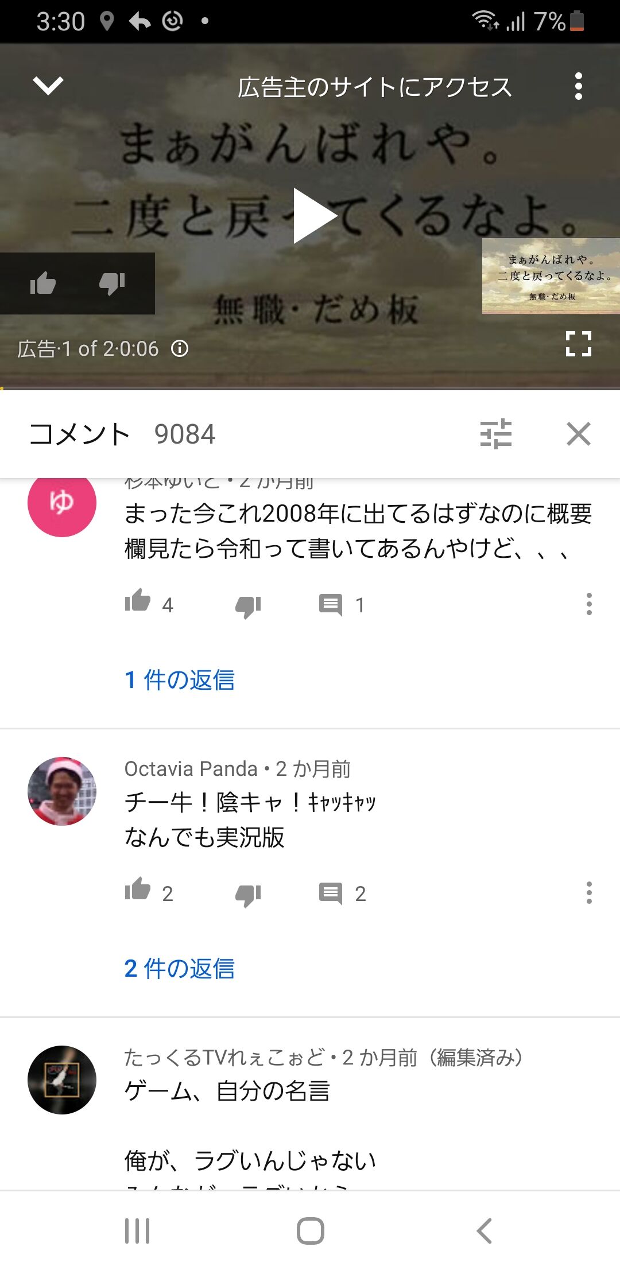Open Octavia Panda's profile avatar

[x=62, y=791]
